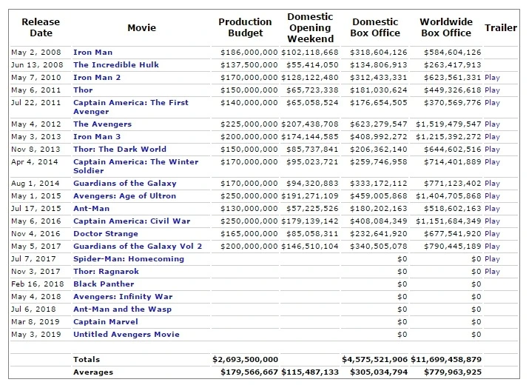Click the Movie column header

142,27
